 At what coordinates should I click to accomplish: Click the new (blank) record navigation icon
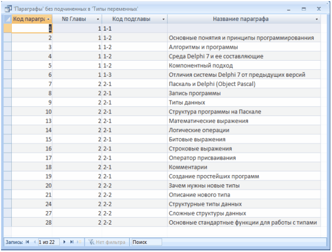point(78,242)
